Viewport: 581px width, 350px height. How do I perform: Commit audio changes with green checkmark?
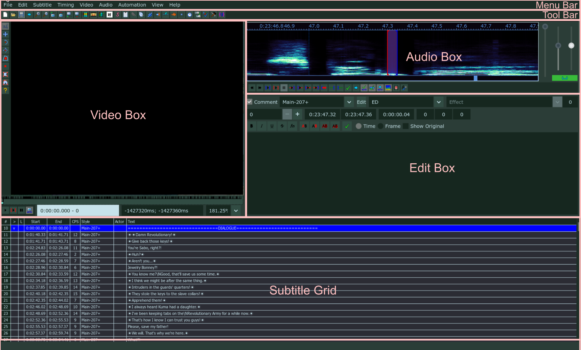click(x=348, y=88)
